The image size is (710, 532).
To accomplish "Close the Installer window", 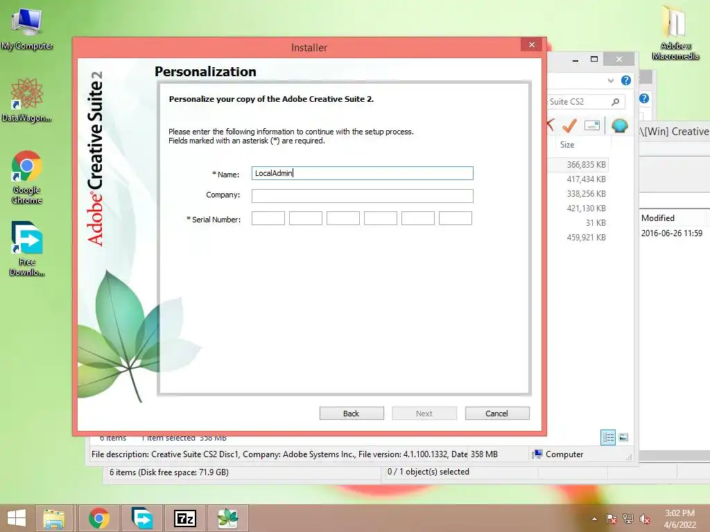I will pyautogui.click(x=532, y=45).
